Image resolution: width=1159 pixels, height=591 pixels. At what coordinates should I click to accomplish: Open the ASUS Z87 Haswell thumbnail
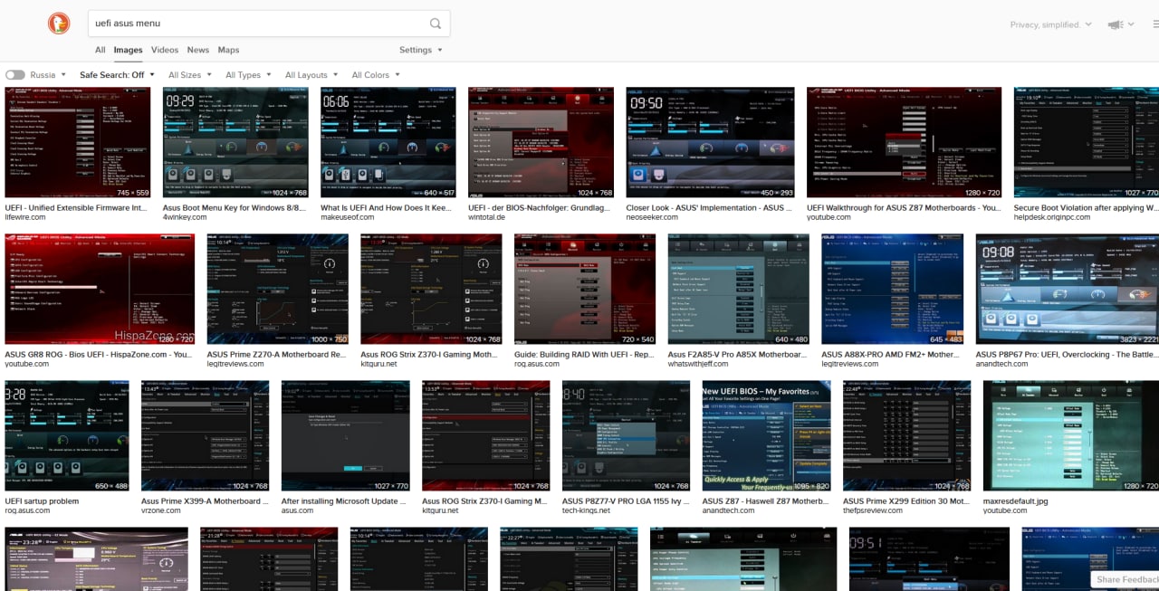pos(767,435)
